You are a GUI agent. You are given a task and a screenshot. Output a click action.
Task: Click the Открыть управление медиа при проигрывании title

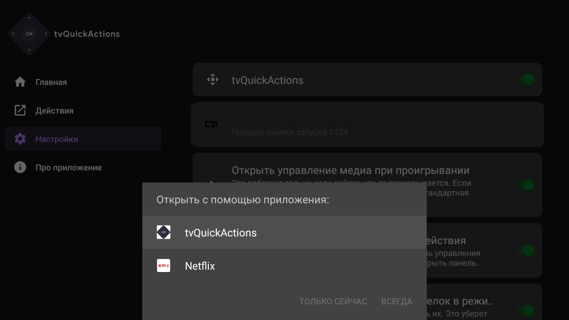pos(350,171)
